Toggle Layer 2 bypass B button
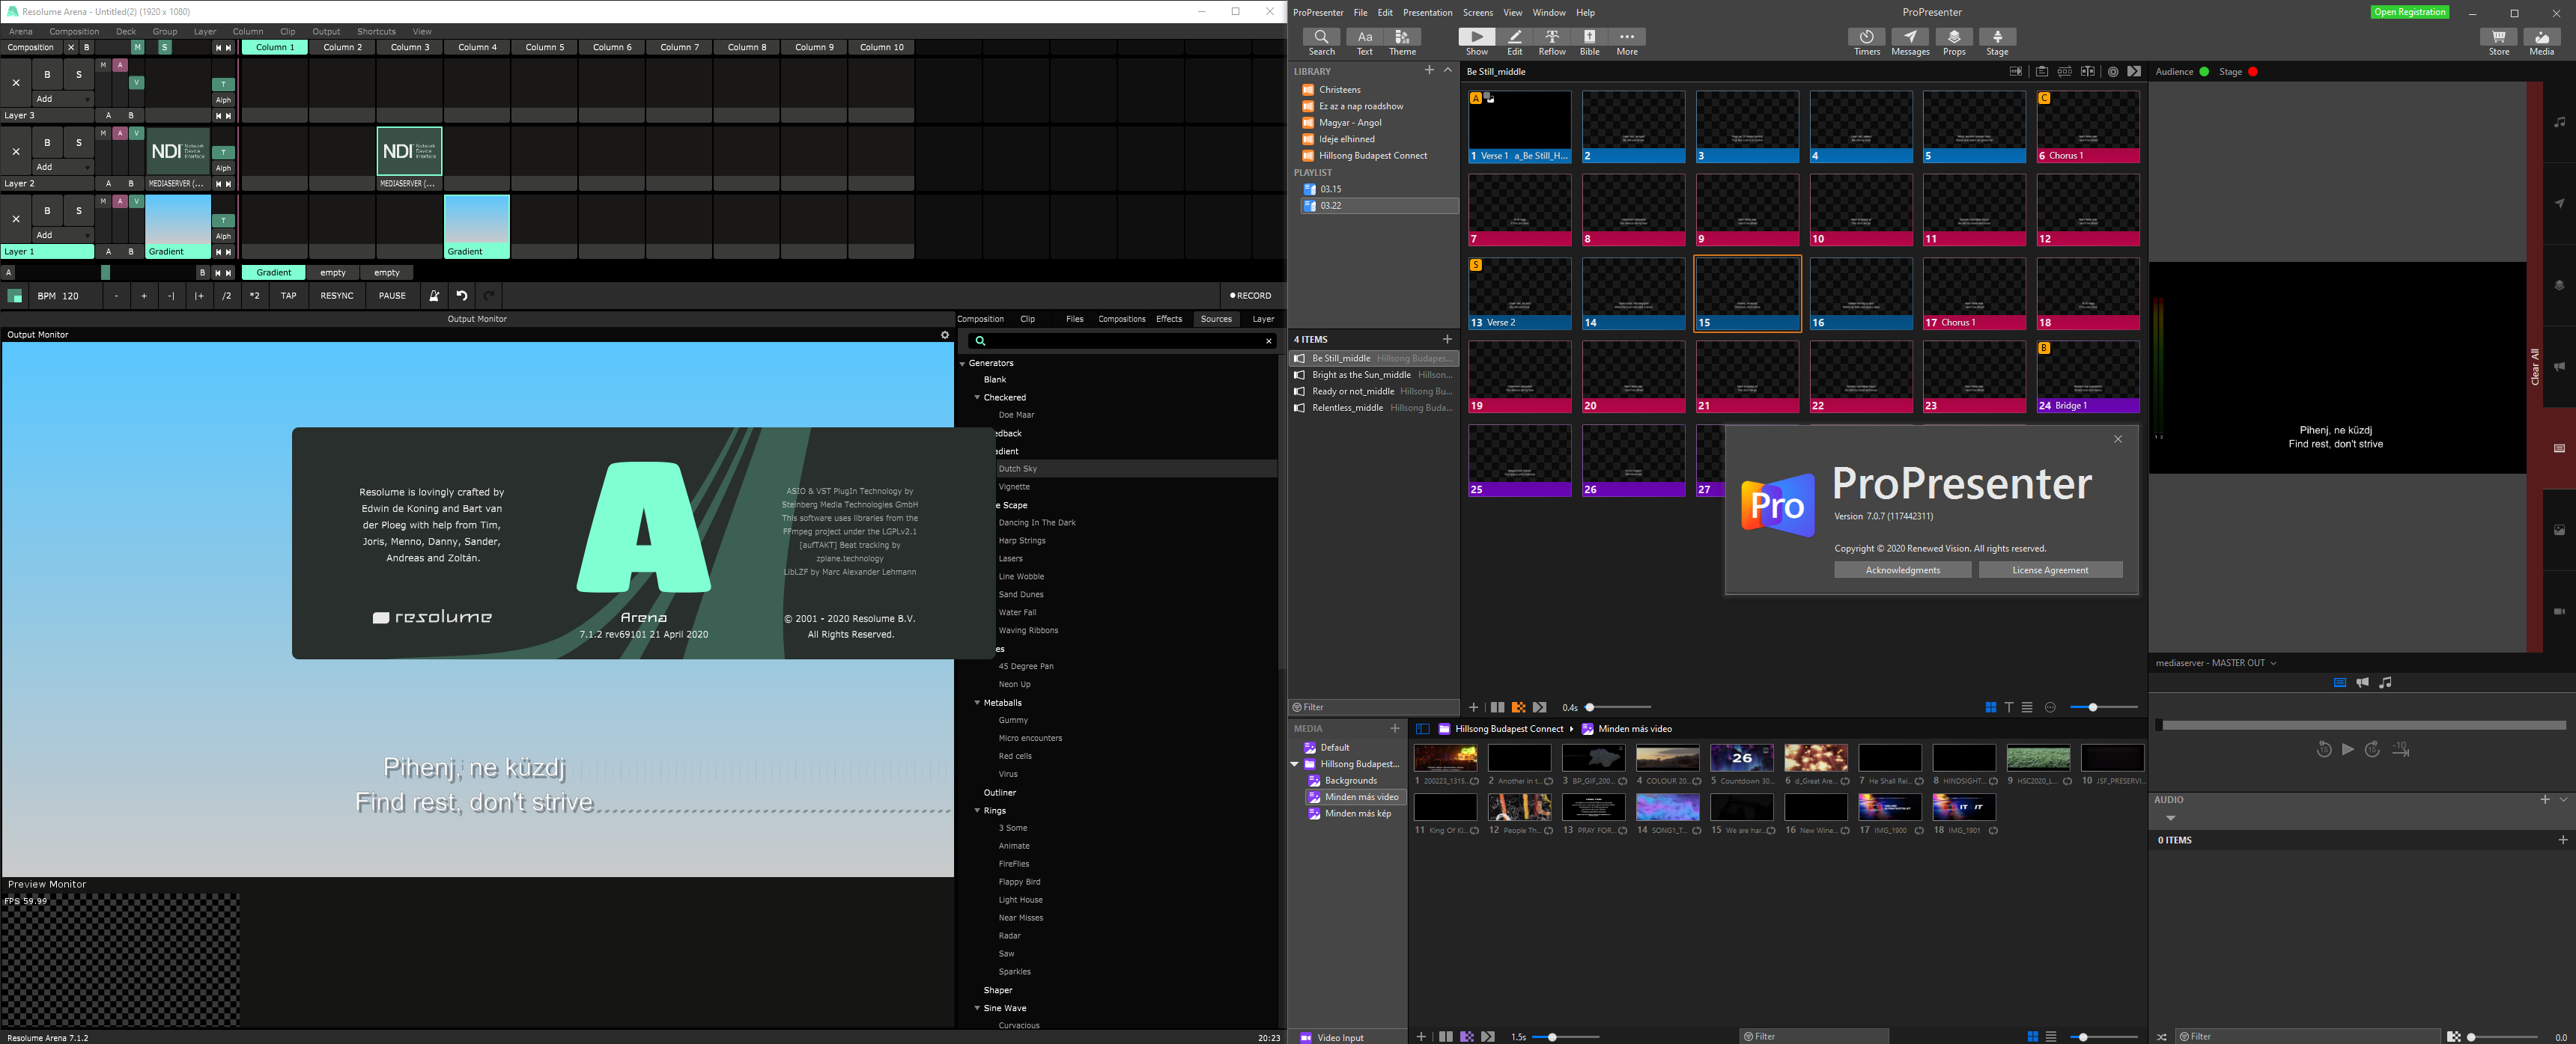The width and height of the screenshot is (2576, 1044). (x=47, y=142)
